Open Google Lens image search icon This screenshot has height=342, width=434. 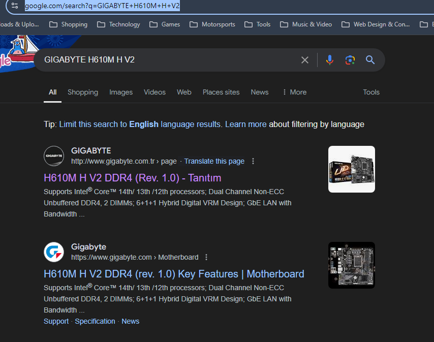point(350,60)
